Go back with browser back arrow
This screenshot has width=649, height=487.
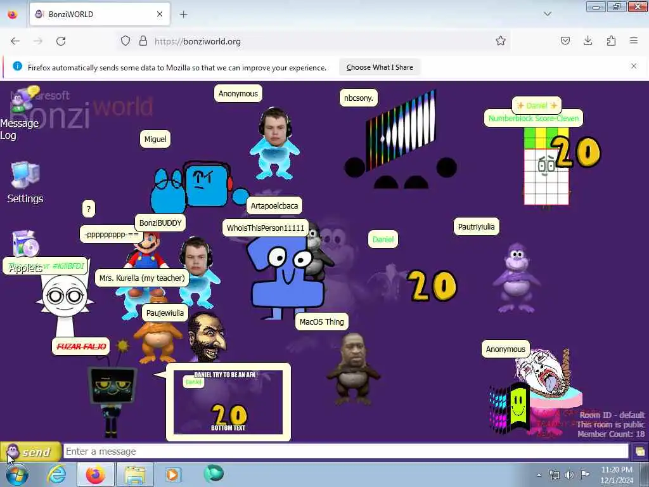(x=15, y=41)
